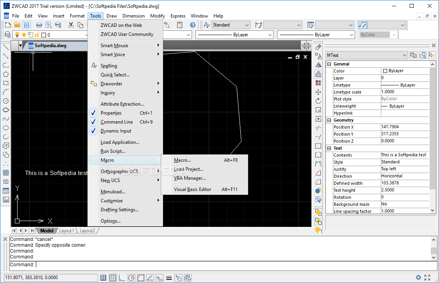Image resolution: width=439 pixels, height=283 pixels.
Task: Toggle Lineweight display in status bar
Action: [x=169, y=278]
